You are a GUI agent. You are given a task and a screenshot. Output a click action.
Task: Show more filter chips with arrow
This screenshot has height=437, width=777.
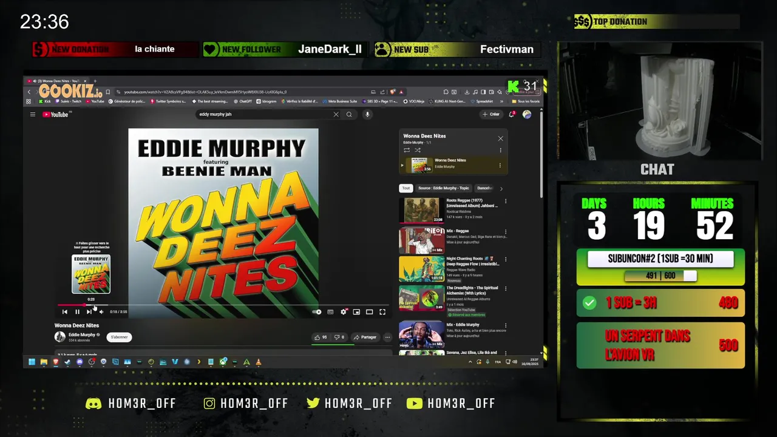[501, 189]
